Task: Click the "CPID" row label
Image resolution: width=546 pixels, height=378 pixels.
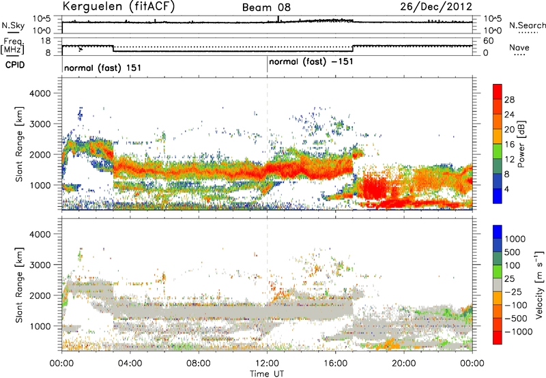Action: [15, 65]
